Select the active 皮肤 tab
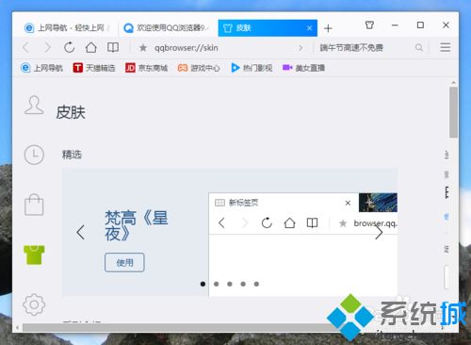This screenshot has height=345, width=471. (x=268, y=28)
